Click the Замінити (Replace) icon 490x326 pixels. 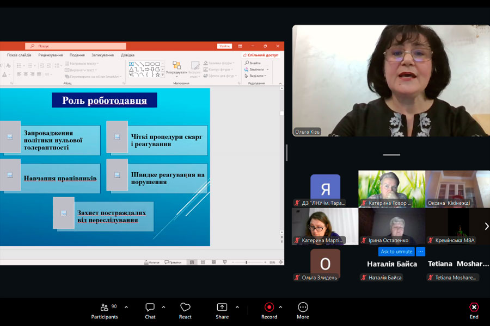tap(247, 70)
